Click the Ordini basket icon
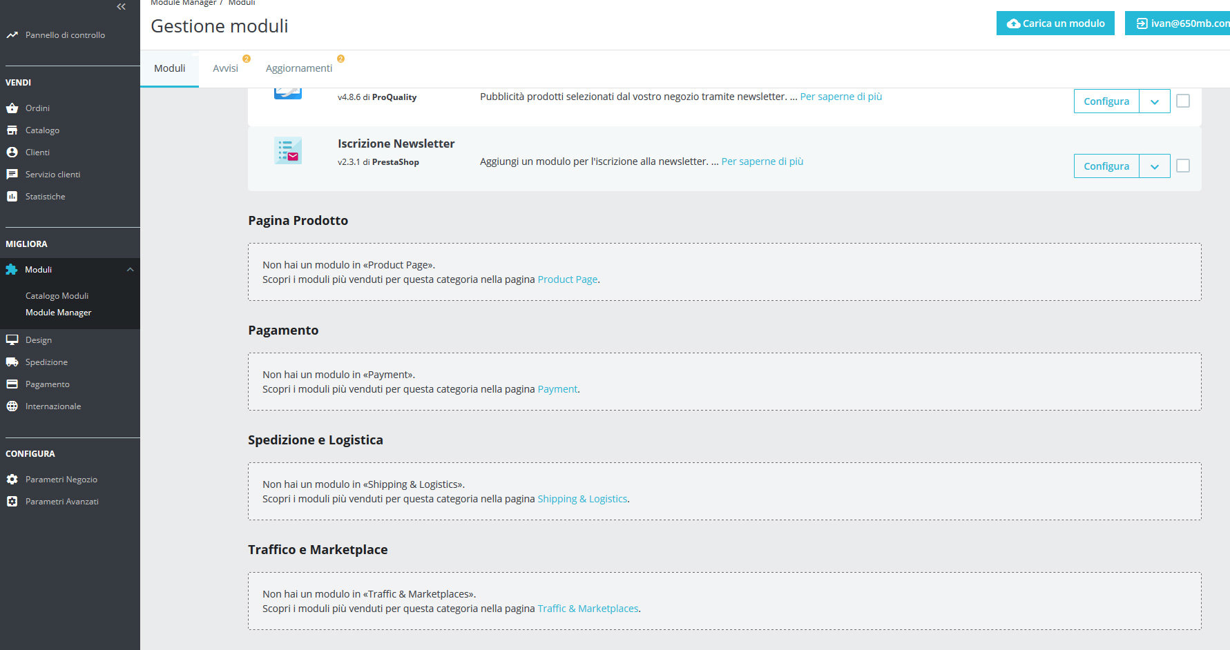Viewport: 1230px width, 650px height. pos(12,108)
